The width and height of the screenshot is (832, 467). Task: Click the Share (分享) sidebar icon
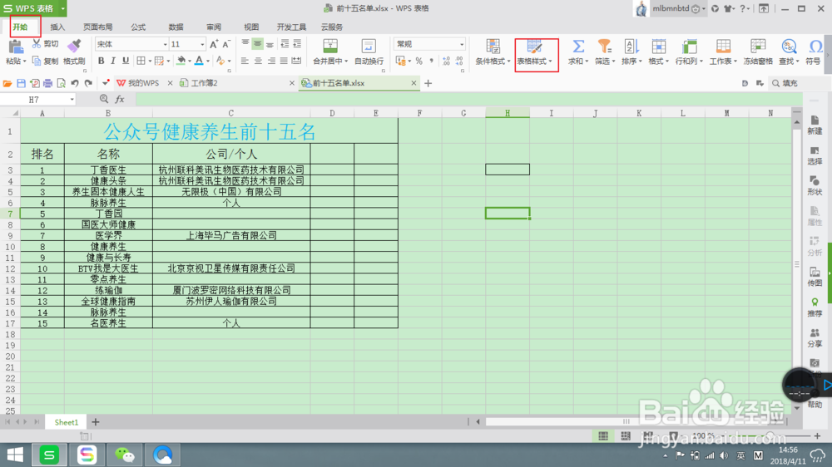[815, 333]
